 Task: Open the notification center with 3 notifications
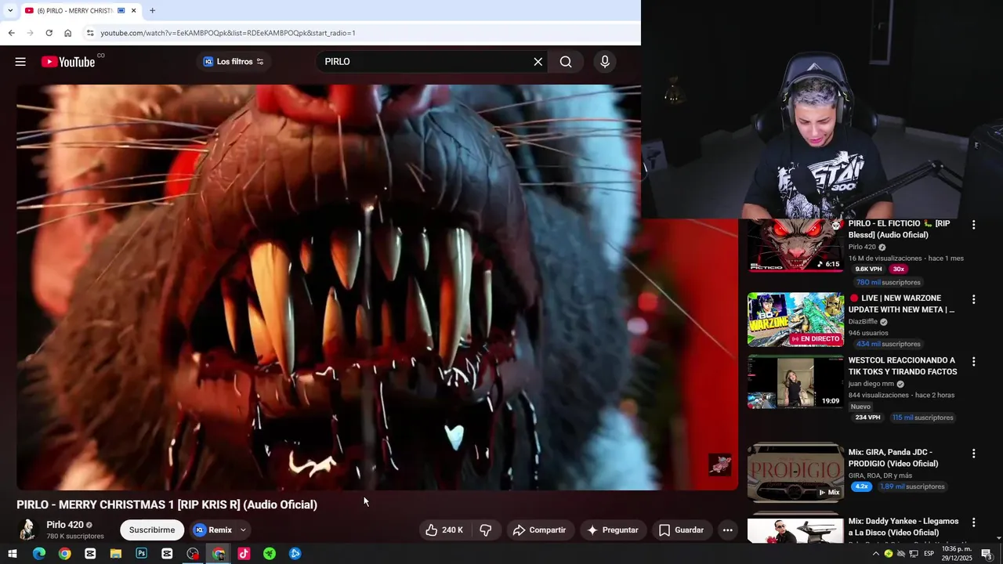coord(987,554)
